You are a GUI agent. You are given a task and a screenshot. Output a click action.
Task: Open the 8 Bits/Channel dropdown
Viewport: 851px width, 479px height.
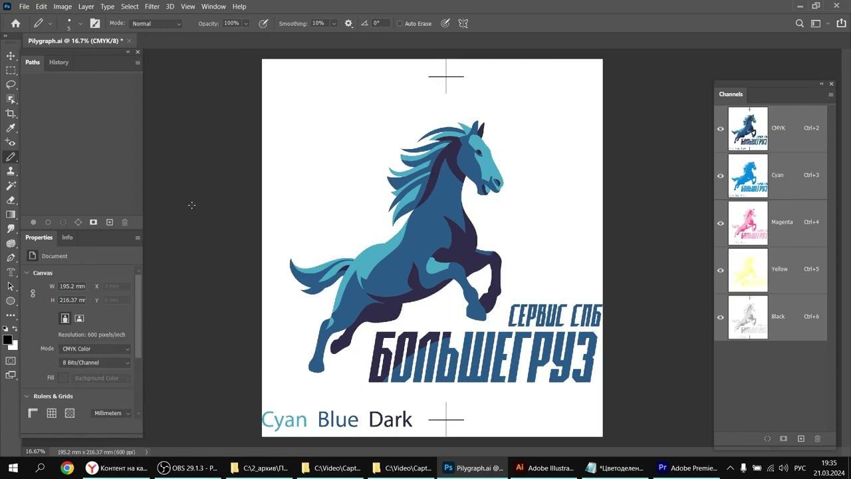tap(95, 363)
